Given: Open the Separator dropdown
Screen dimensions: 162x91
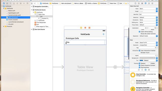Looking at the screenshot, I should (x=148, y=36).
